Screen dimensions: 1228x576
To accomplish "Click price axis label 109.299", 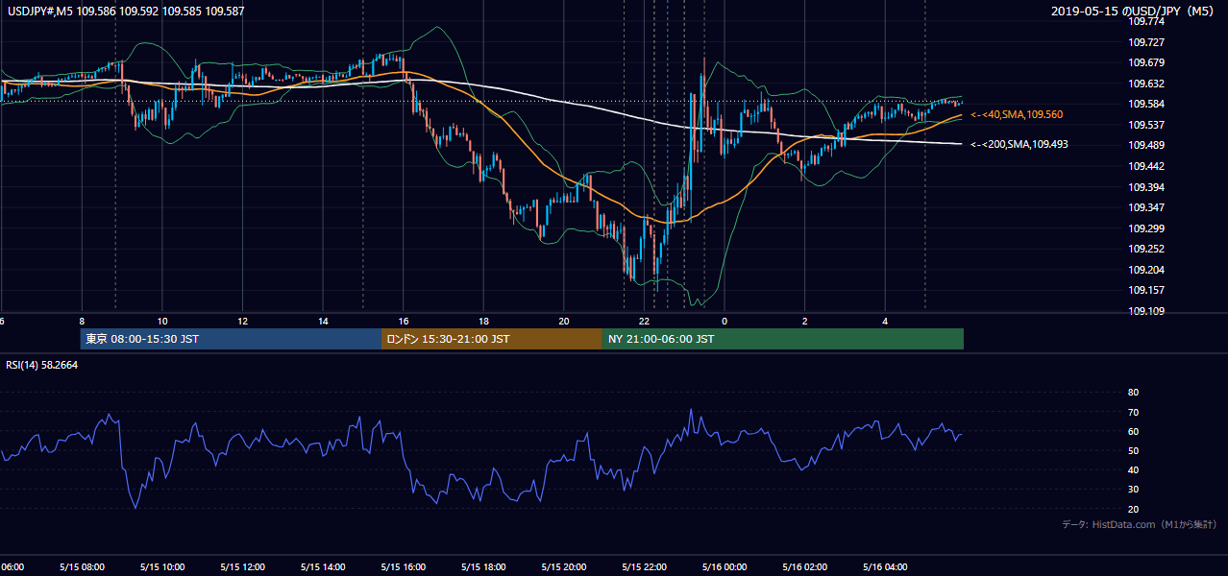I will click(1145, 228).
